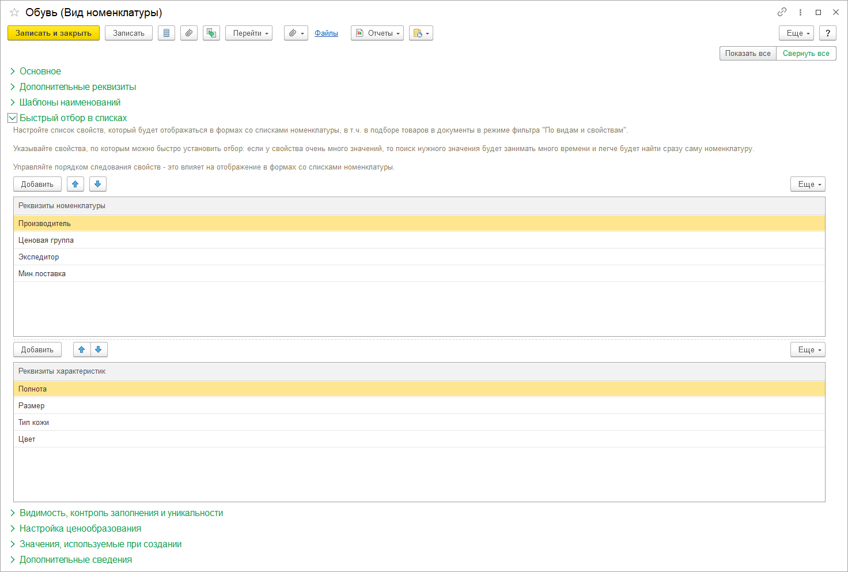The width and height of the screenshot is (848, 572).
Task: Open the Отчеты dropdown menu
Action: pyautogui.click(x=377, y=33)
